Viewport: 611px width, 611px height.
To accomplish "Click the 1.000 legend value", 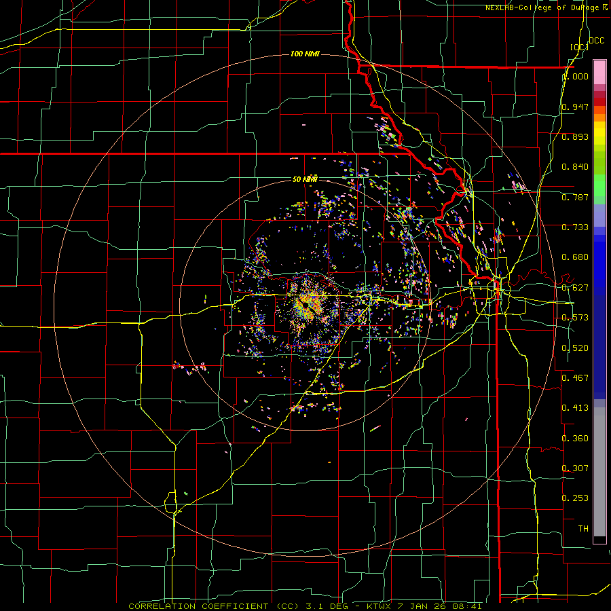I will (575, 77).
